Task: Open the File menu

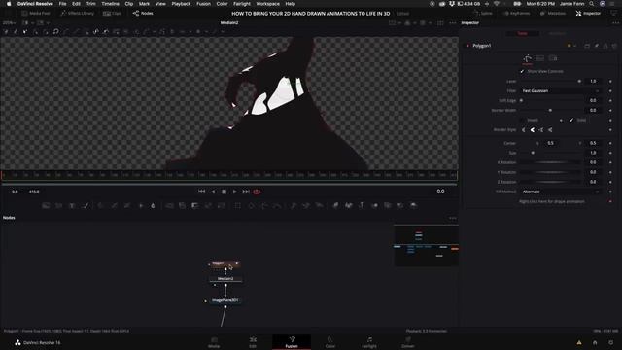Action: (x=62, y=4)
